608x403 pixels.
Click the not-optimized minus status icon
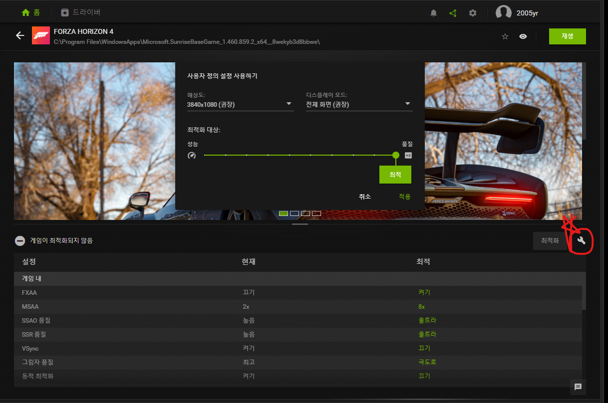point(20,241)
